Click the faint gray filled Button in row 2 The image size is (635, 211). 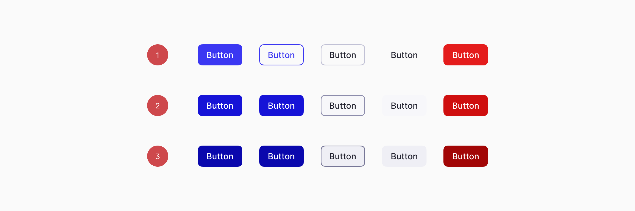[x=404, y=105]
